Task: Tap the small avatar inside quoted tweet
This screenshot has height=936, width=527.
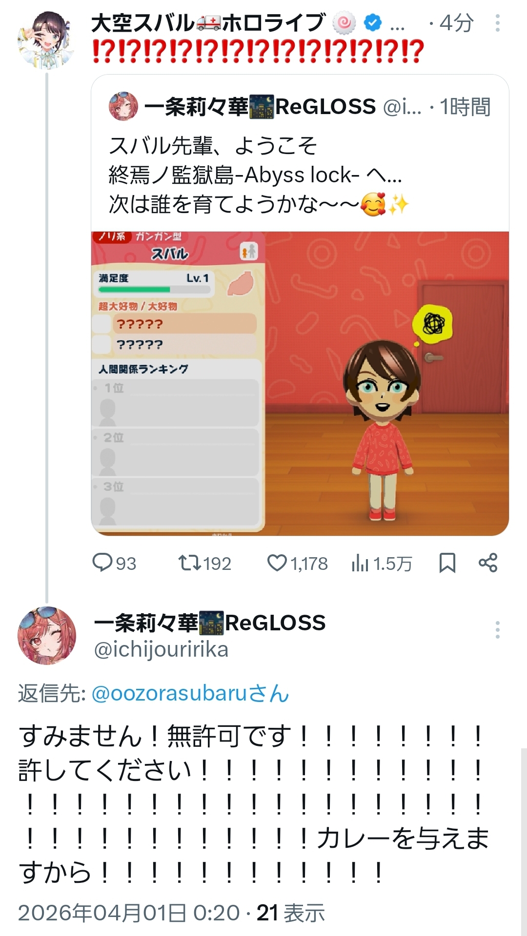Action: (x=123, y=106)
